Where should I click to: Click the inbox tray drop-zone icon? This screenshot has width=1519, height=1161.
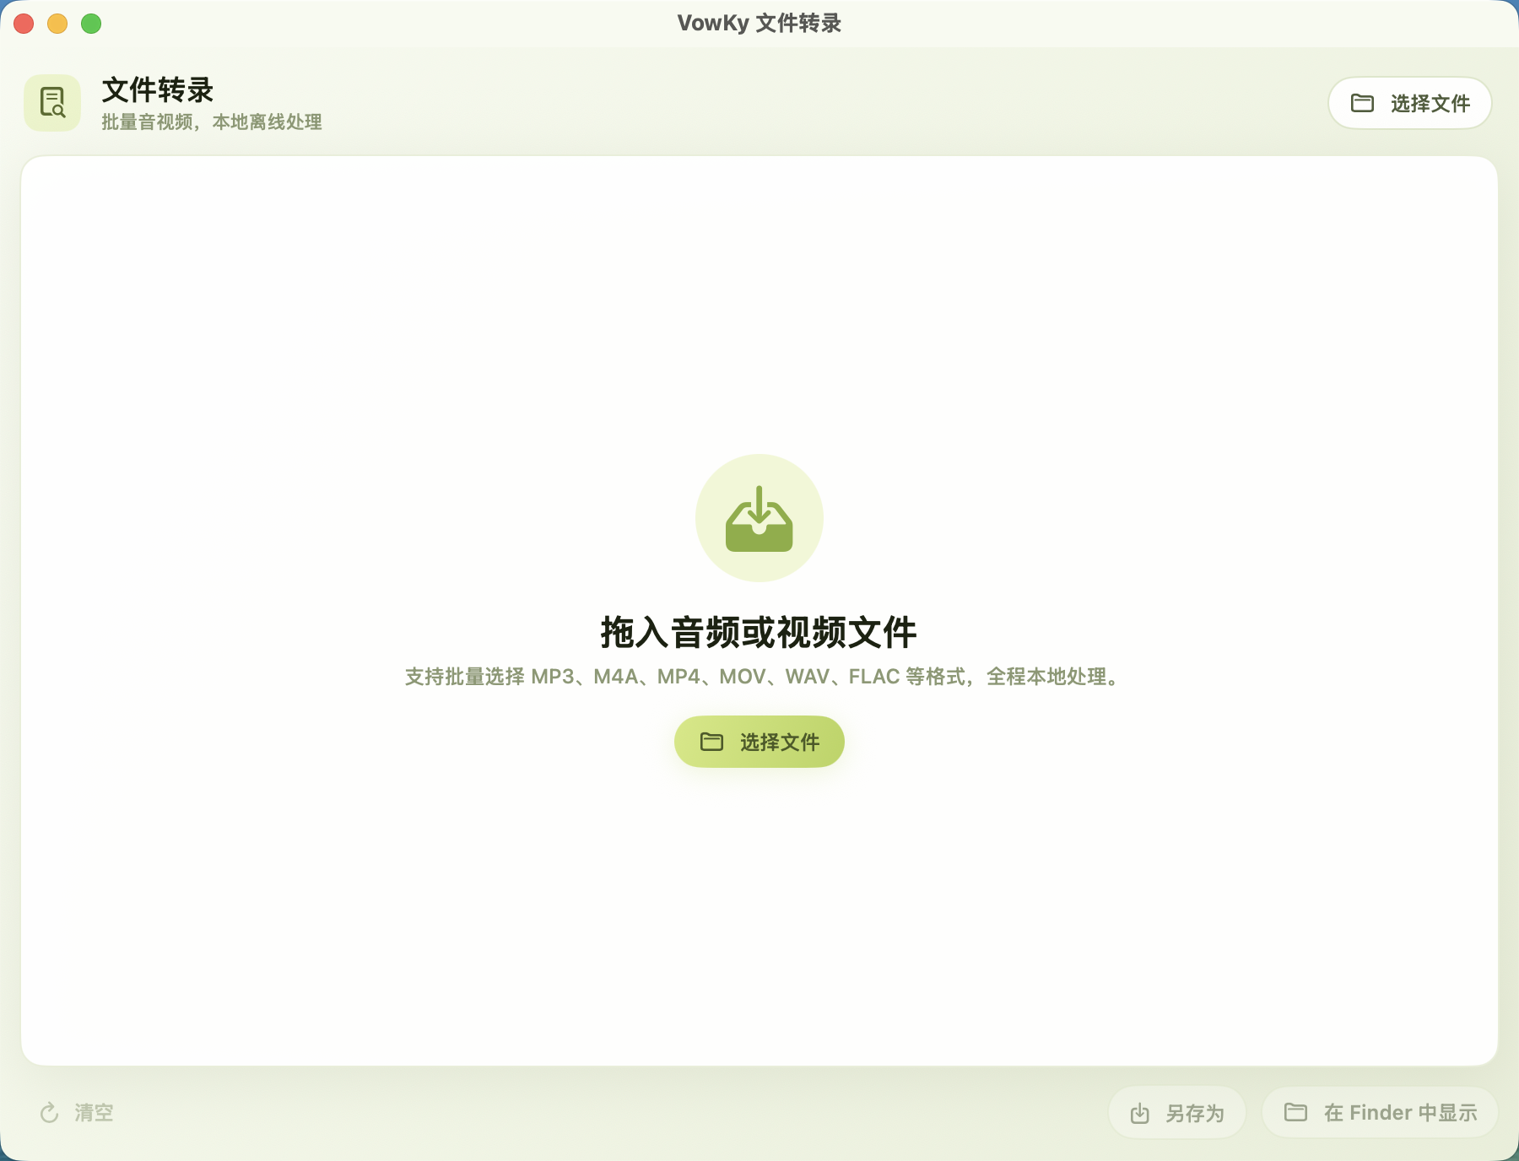tap(759, 518)
